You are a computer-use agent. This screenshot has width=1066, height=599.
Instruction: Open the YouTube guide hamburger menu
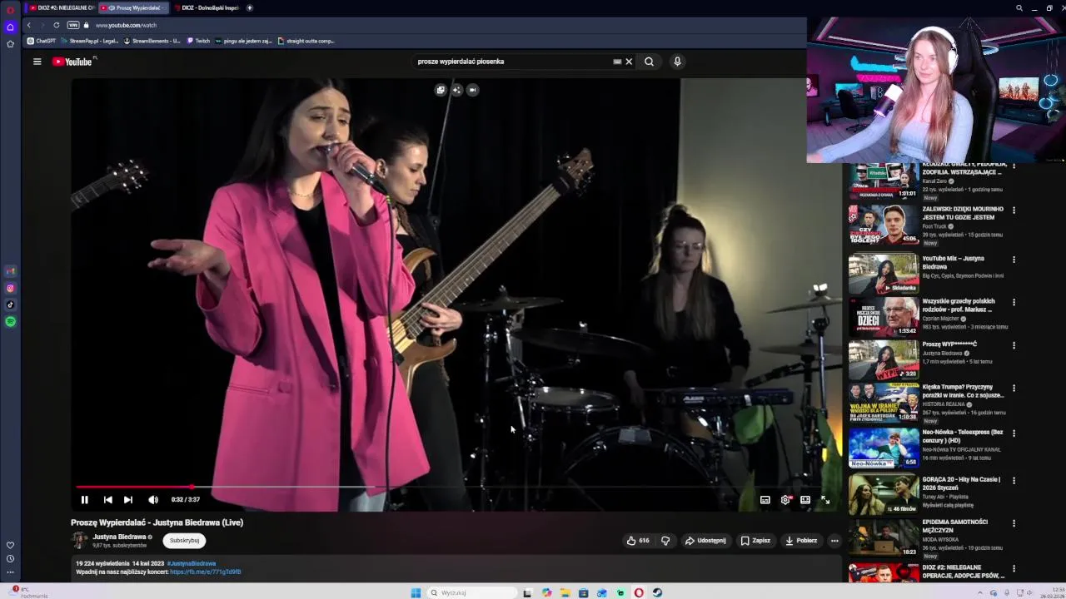pyautogui.click(x=37, y=62)
